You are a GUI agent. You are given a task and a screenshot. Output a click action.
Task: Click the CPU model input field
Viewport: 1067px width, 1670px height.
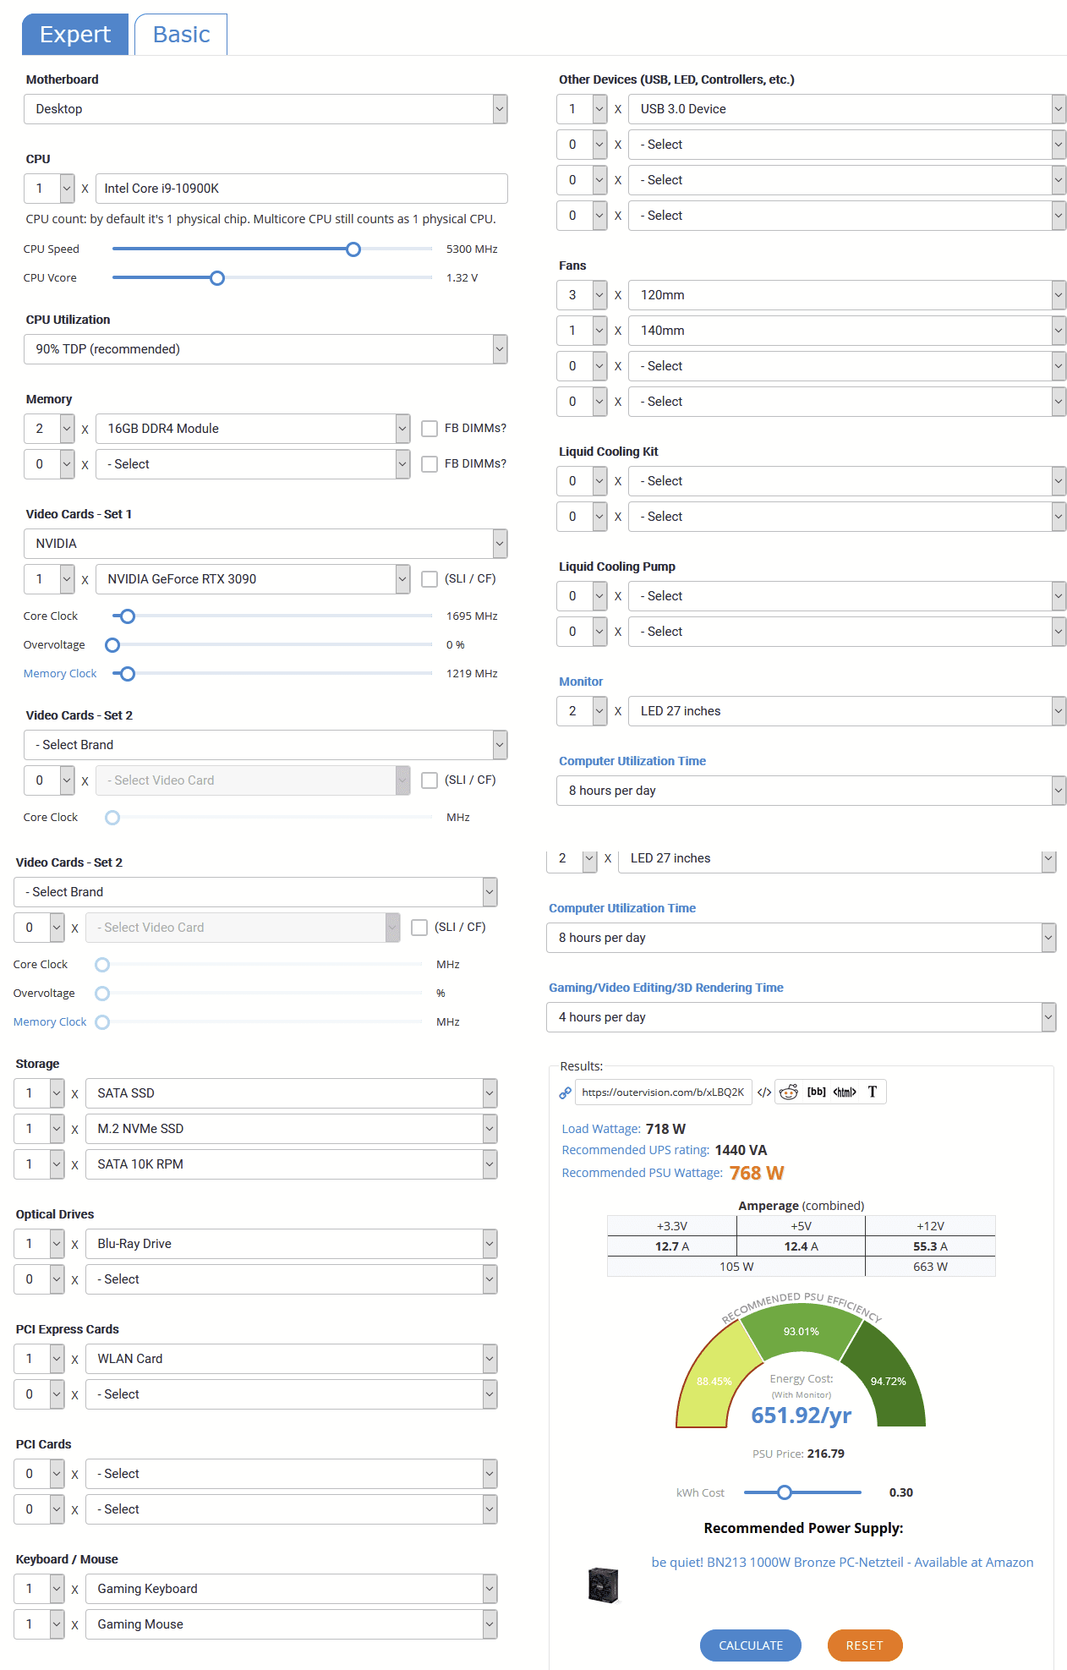click(x=301, y=189)
